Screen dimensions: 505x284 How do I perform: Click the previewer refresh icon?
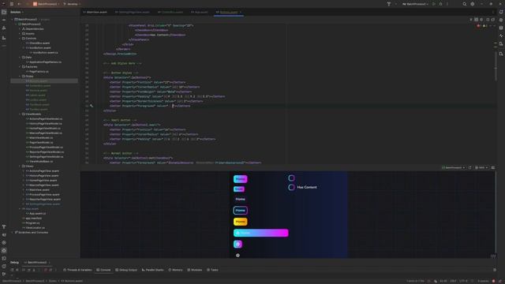coord(469,167)
